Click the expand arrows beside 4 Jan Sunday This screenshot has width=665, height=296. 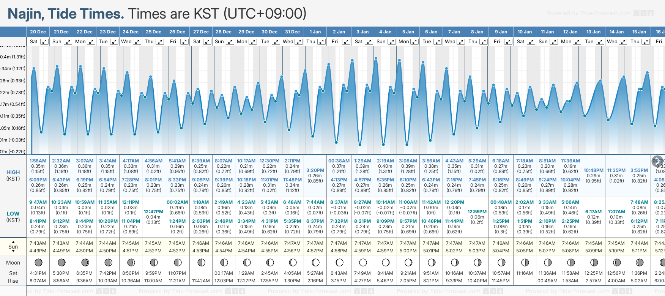click(x=391, y=42)
